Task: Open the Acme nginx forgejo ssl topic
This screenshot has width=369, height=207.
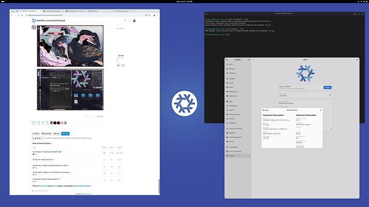Action: (x=51, y=172)
